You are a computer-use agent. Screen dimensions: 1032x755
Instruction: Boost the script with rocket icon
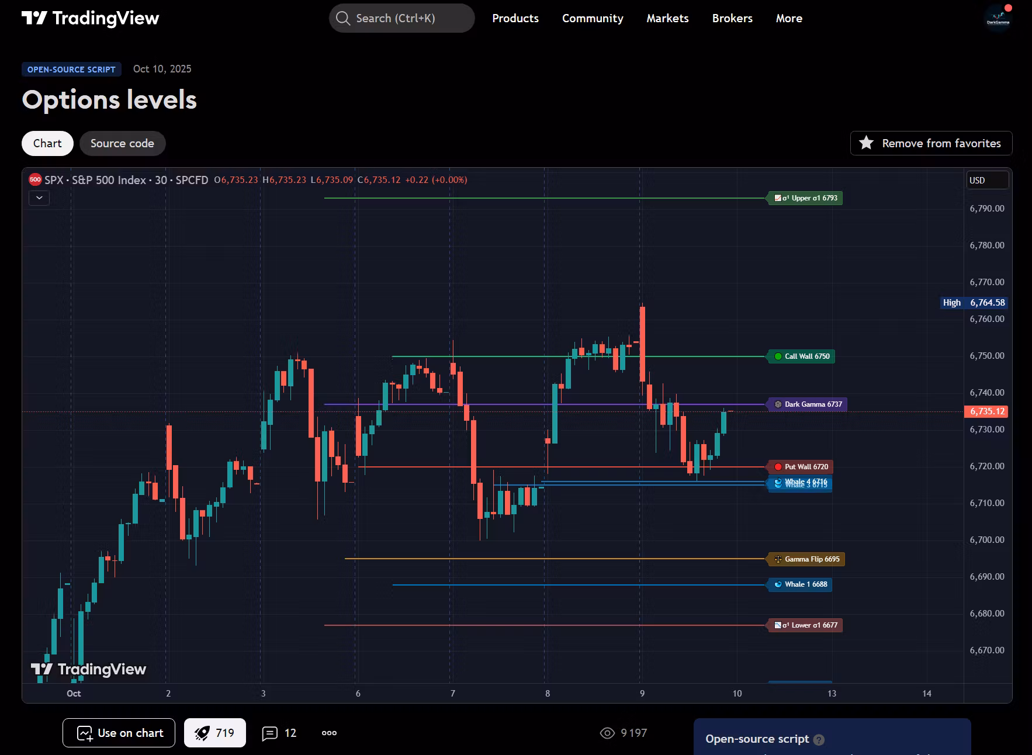214,733
